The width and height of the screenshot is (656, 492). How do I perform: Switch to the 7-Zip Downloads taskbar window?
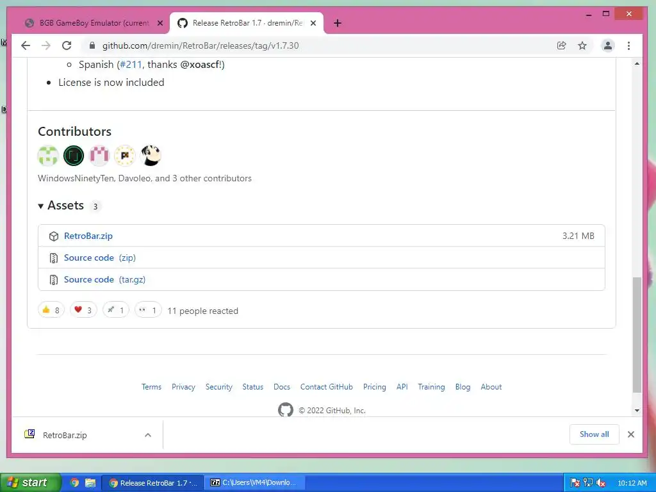pos(256,483)
